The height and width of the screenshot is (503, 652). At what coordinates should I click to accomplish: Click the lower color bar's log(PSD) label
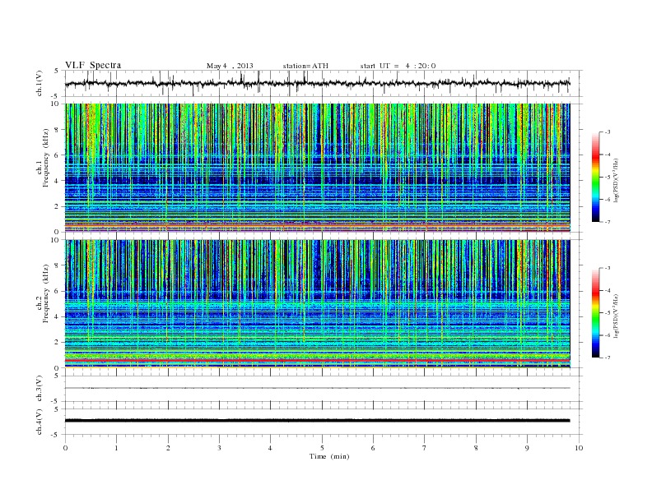click(x=617, y=316)
